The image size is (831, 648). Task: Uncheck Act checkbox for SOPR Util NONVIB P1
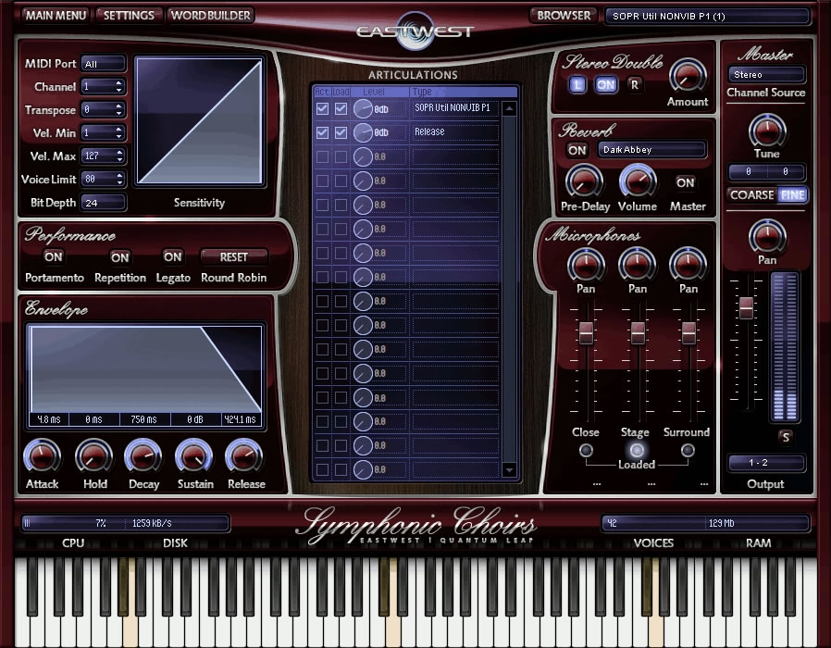point(322,108)
